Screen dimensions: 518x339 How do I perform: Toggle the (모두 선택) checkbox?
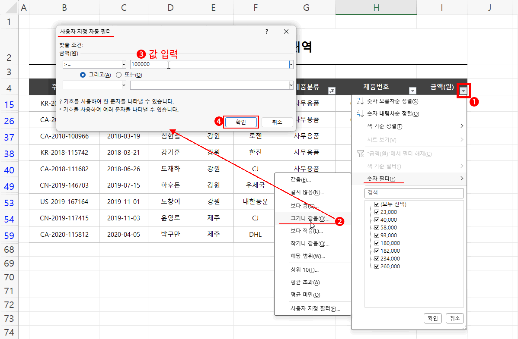[377, 204]
